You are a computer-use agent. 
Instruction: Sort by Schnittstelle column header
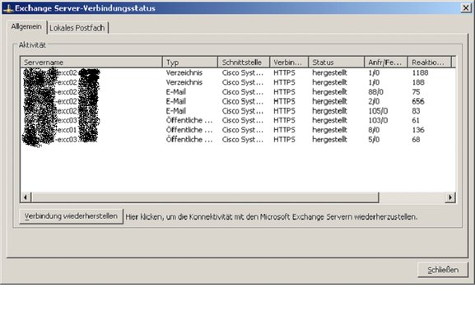244,62
